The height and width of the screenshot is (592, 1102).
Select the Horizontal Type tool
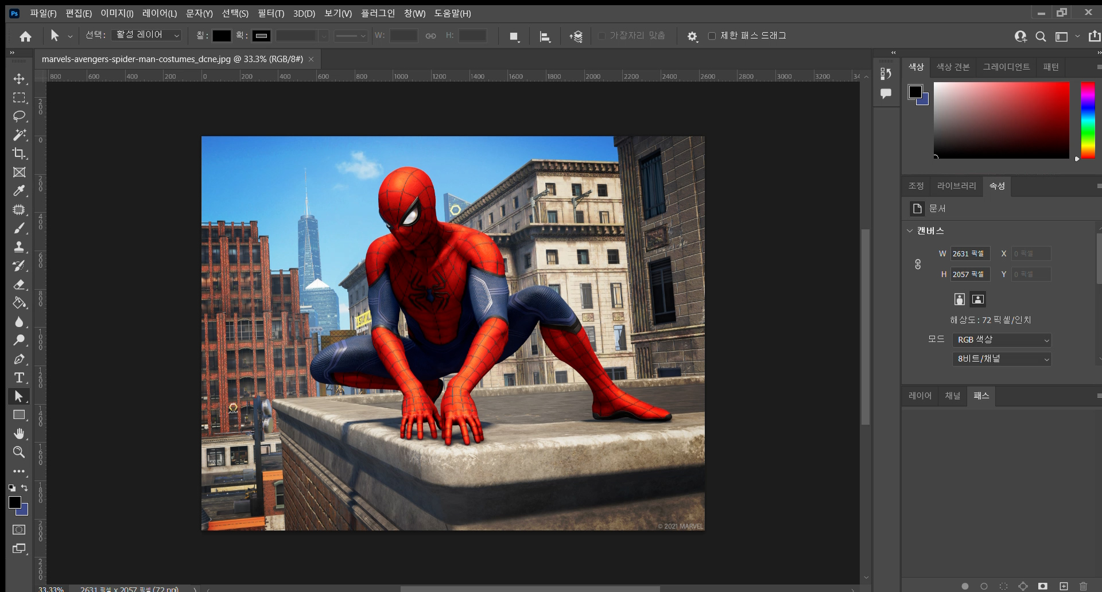[19, 377]
